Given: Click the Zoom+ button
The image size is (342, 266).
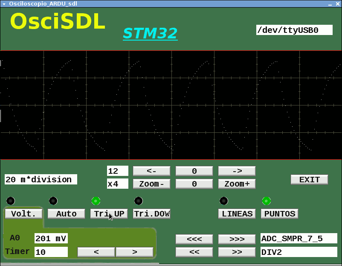Looking at the screenshot, I should [x=237, y=184].
